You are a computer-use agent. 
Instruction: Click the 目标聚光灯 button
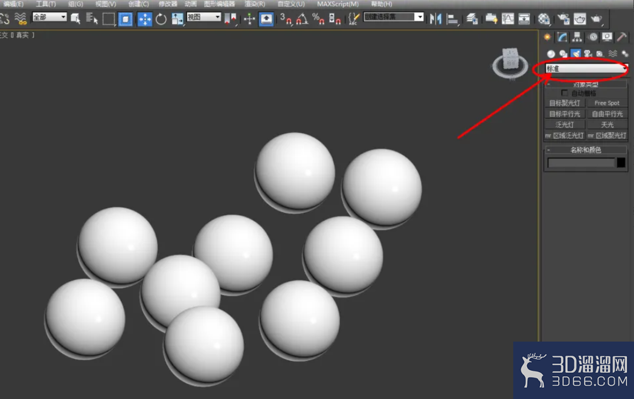point(565,103)
